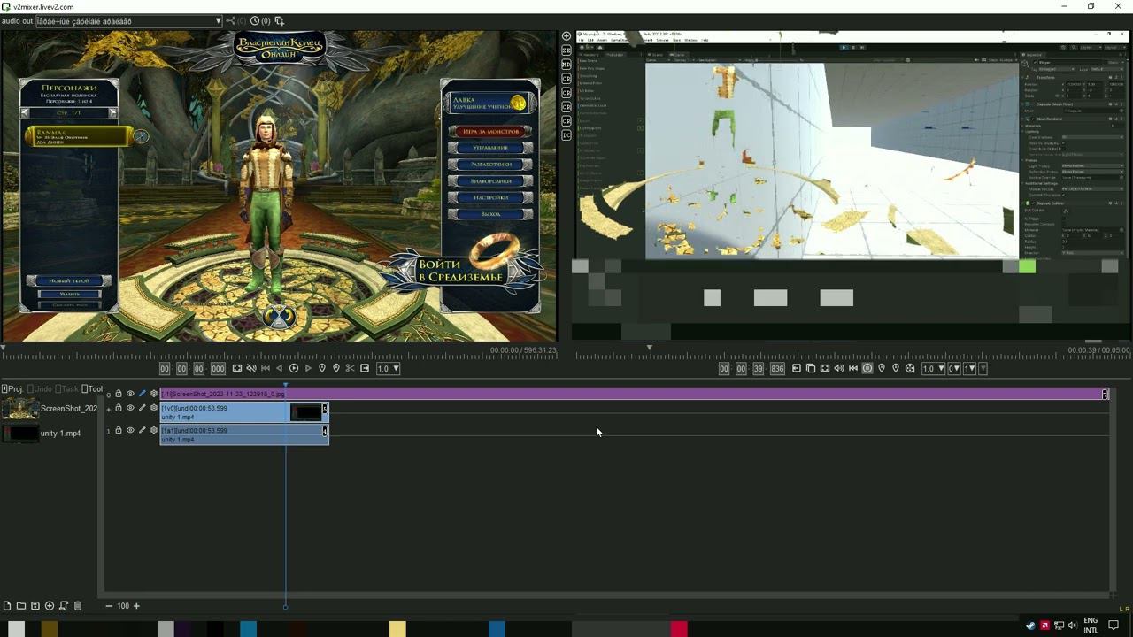The width and height of the screenshot is (1133, 637).
Task: Click the milliseconds field showing 836
Action: (777, 368)
